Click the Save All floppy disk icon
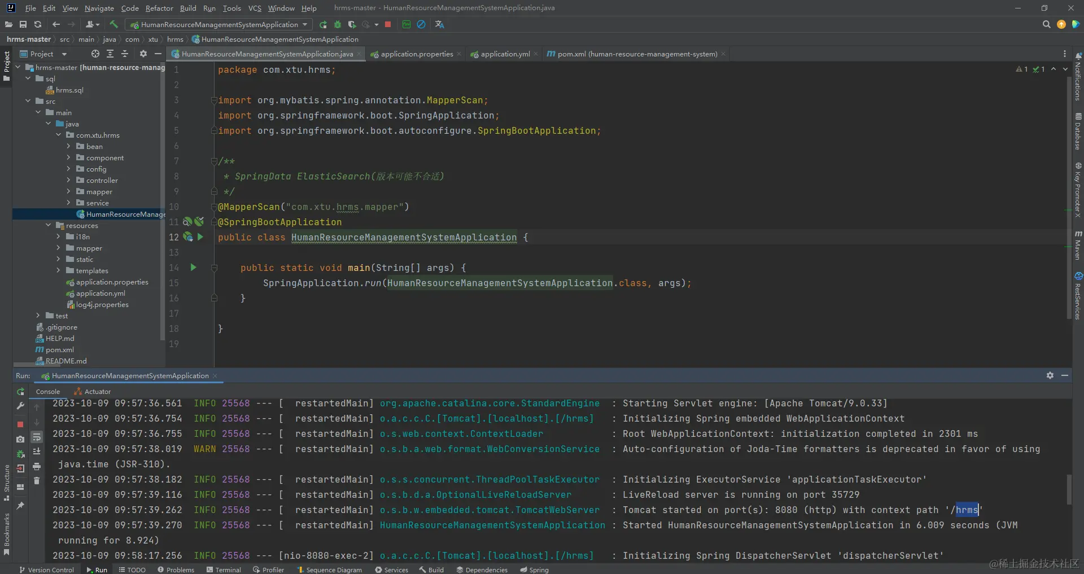1084x574 pixels. pyautogui.click(x=23, y=24)
